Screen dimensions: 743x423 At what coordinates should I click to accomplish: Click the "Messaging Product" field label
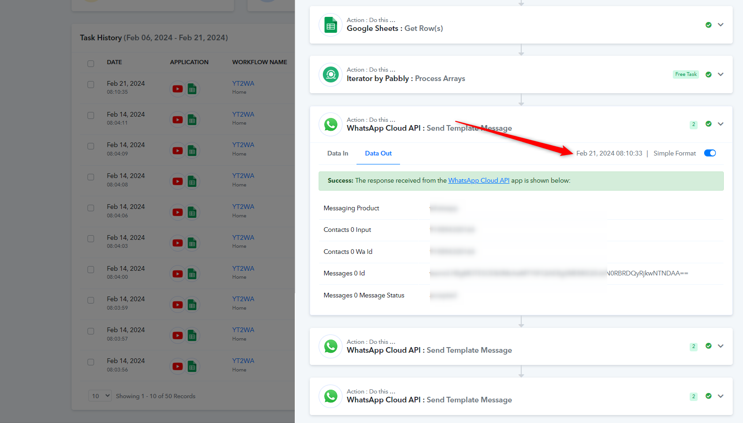[x=351, y=208]
